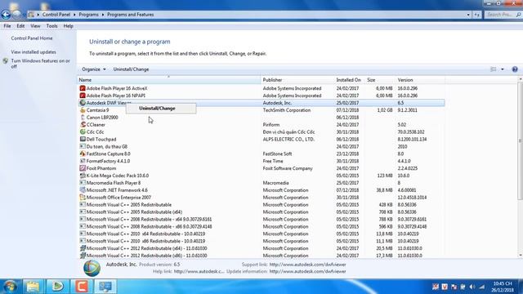Click the Autodesk DWF Viewer row icon
Image resolution: width=523 pixels, height=294 pixels.
(x=83, y=103)
